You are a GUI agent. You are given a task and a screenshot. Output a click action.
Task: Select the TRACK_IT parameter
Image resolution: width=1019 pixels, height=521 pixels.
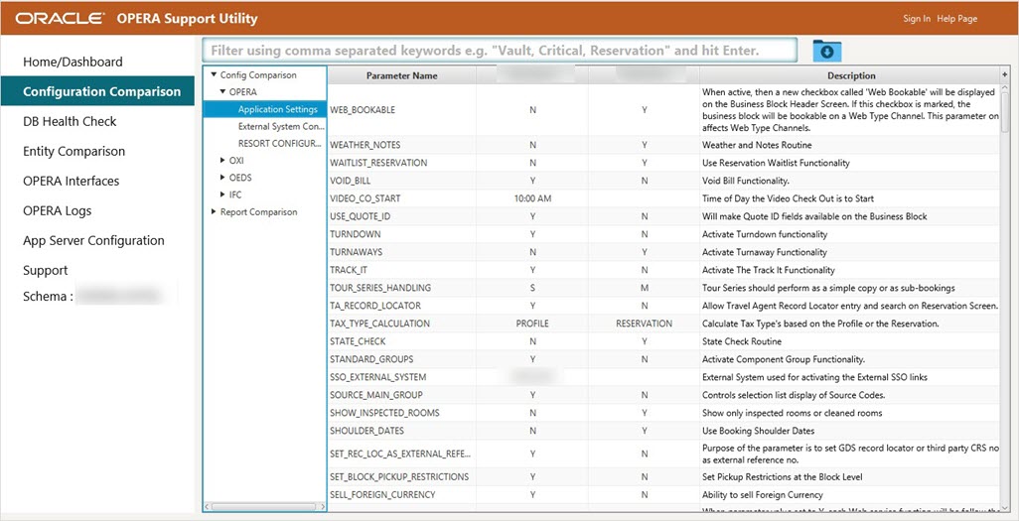[349, 270]
